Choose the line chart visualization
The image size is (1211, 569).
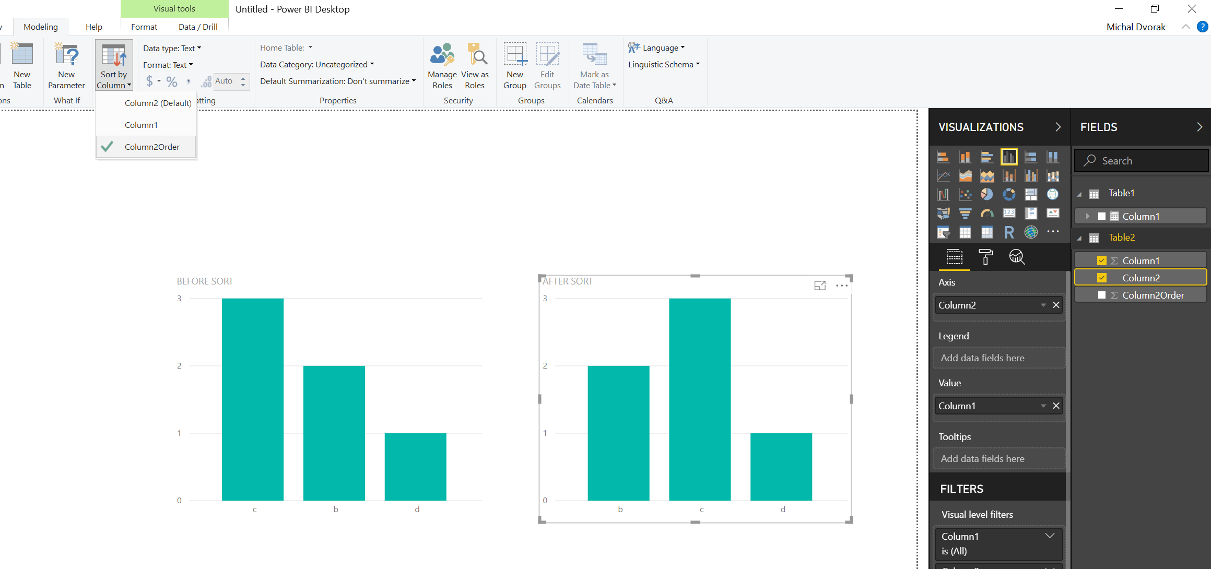coord(943,175)
